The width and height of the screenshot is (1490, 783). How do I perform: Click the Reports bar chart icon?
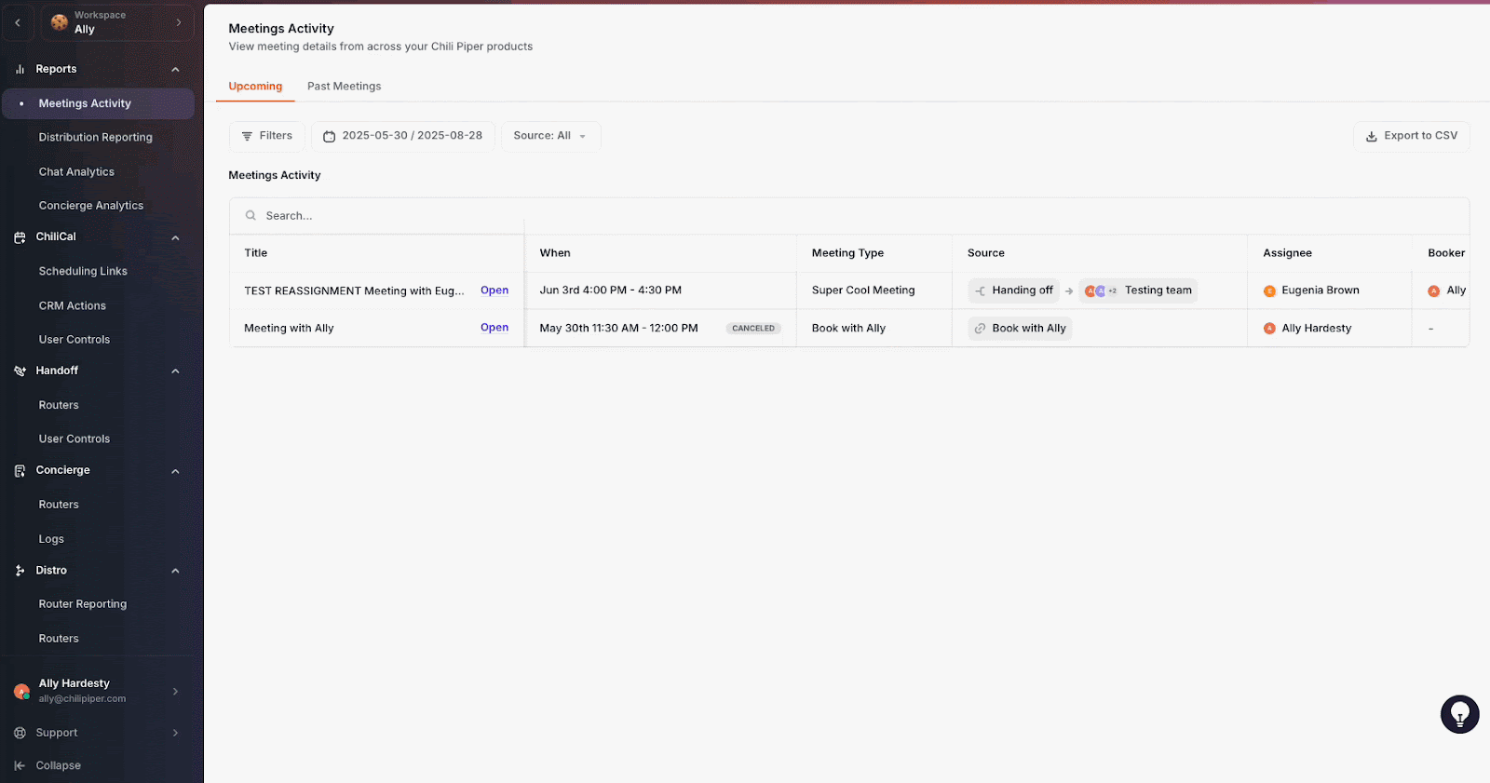[20, 69]
